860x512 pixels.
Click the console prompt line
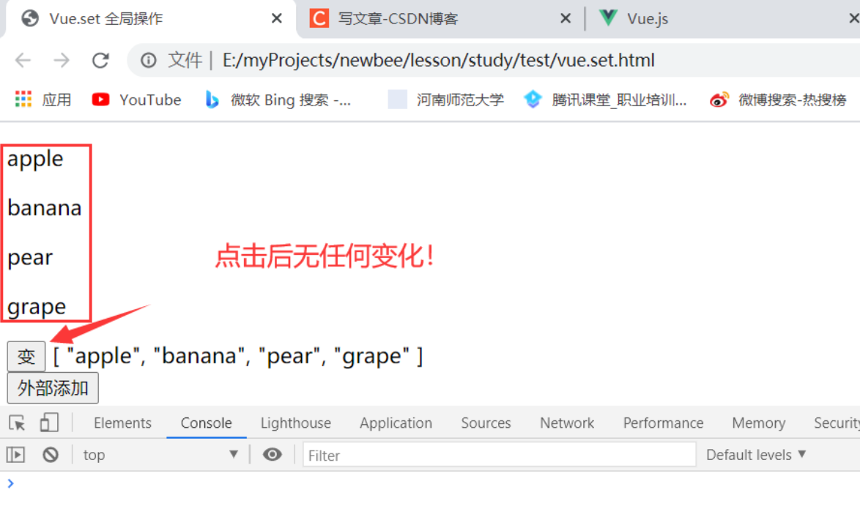point(430,483)
